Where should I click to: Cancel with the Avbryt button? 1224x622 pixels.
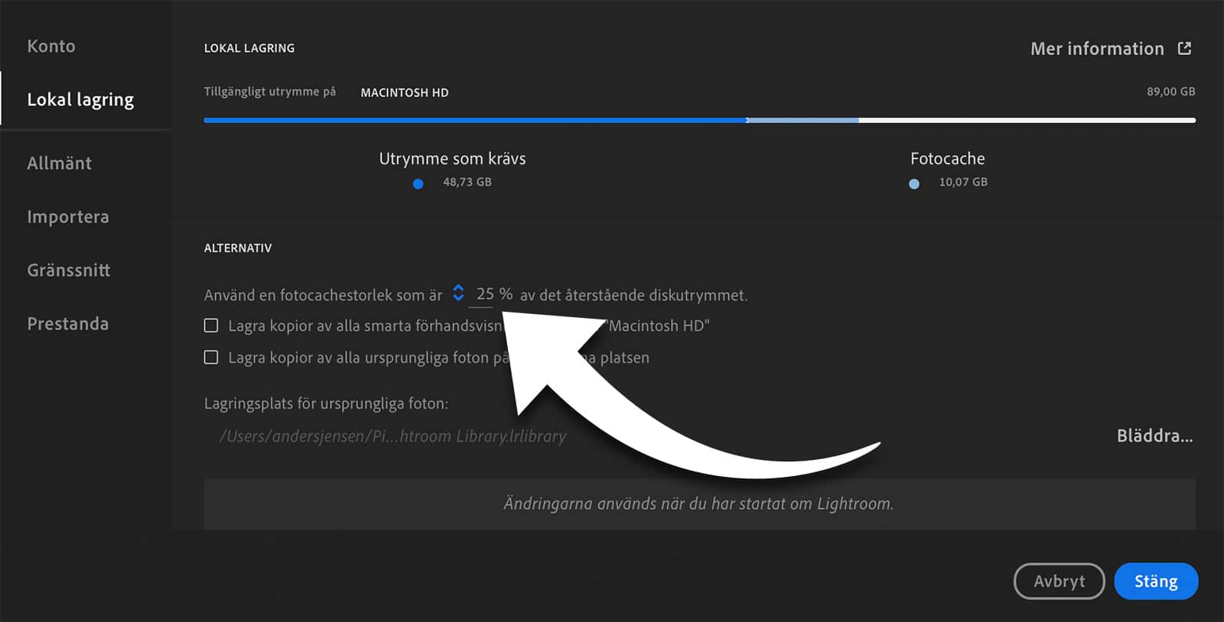click(1059, 581)
